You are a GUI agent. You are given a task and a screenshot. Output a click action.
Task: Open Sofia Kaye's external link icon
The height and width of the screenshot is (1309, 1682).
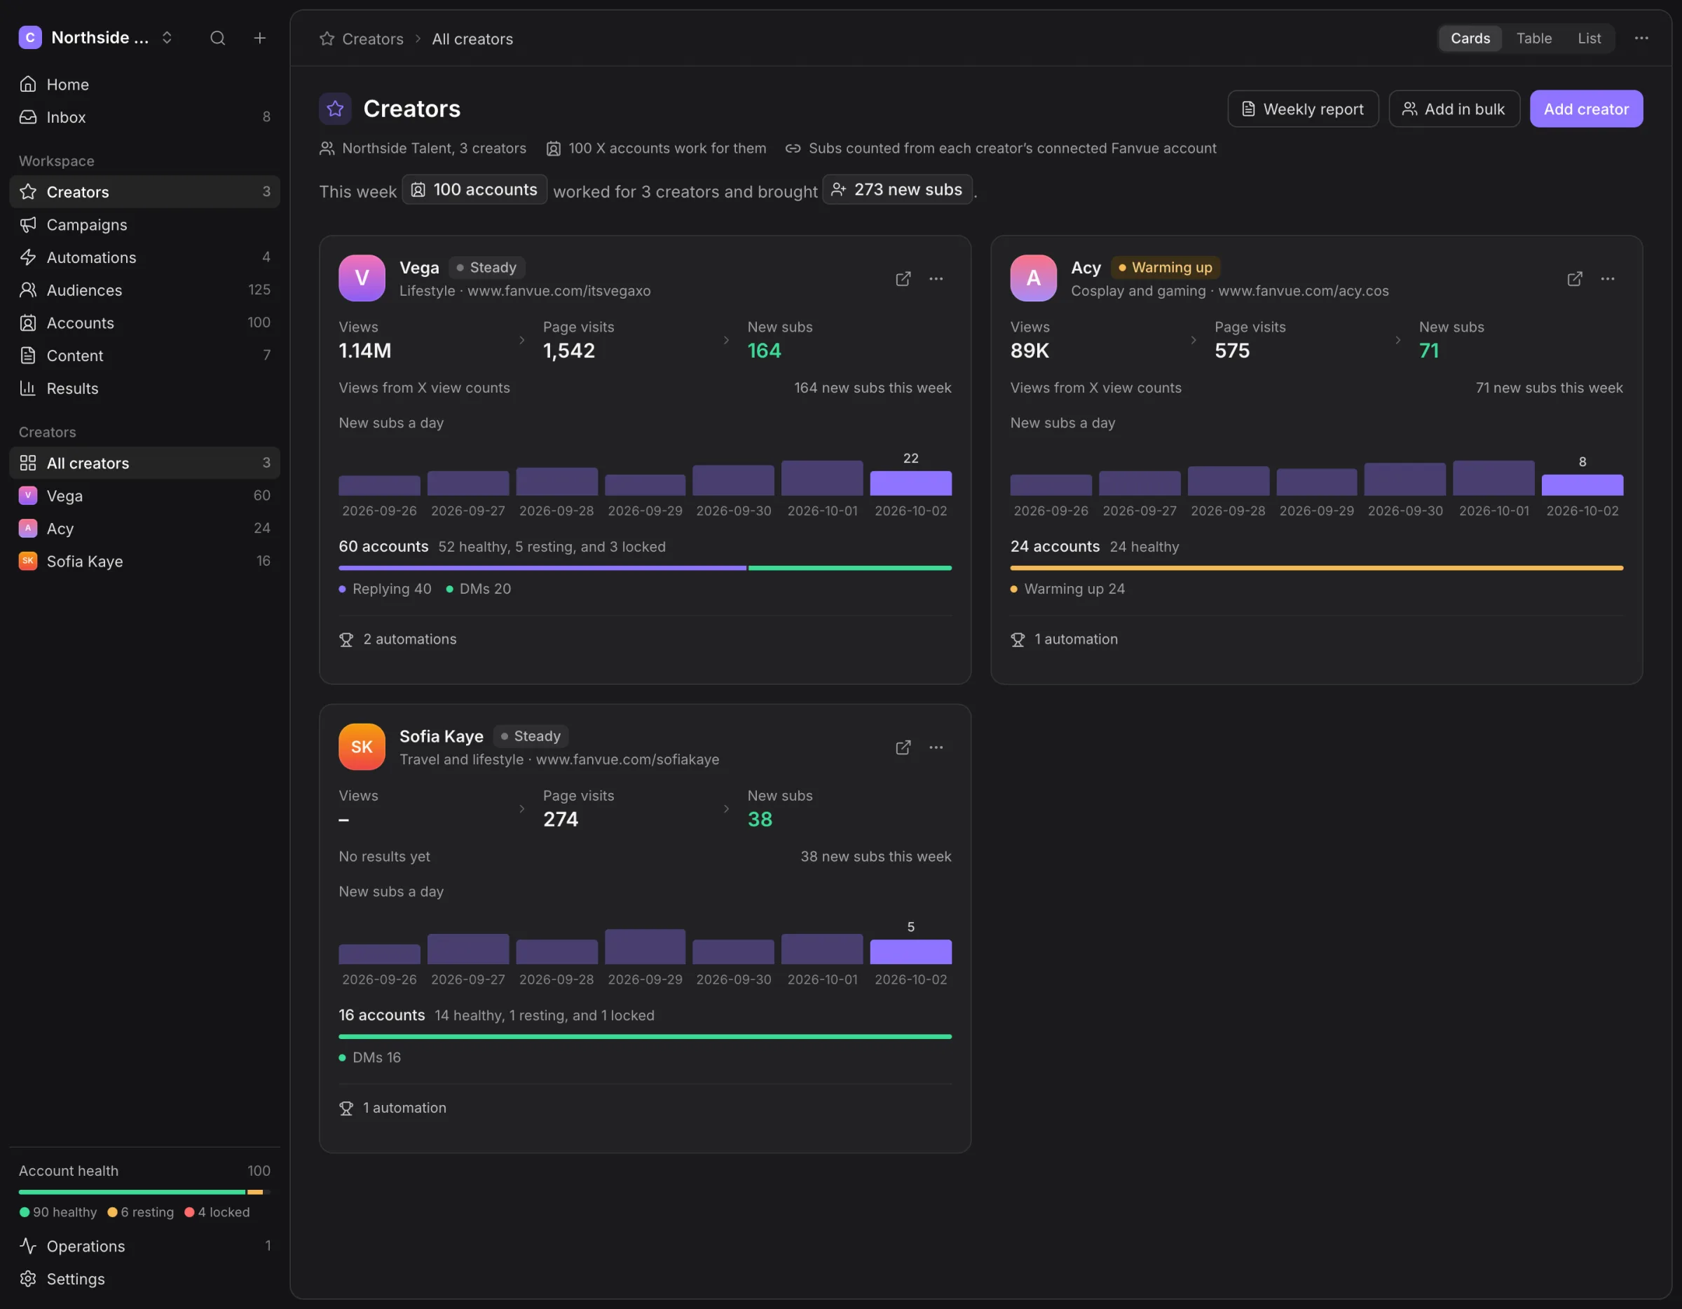903,747
